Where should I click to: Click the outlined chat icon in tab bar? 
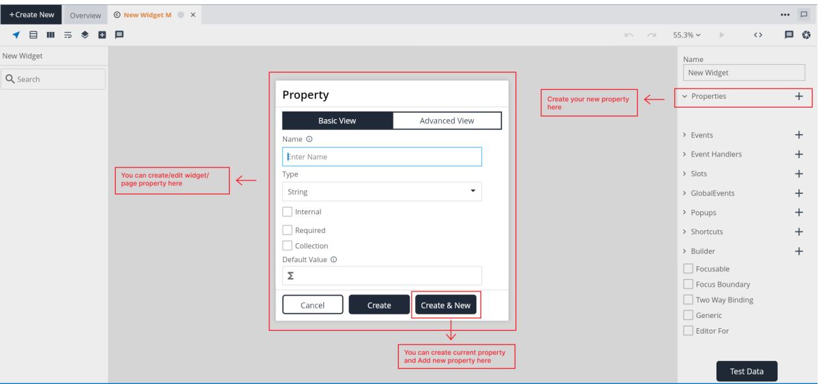tap(803, 15)
